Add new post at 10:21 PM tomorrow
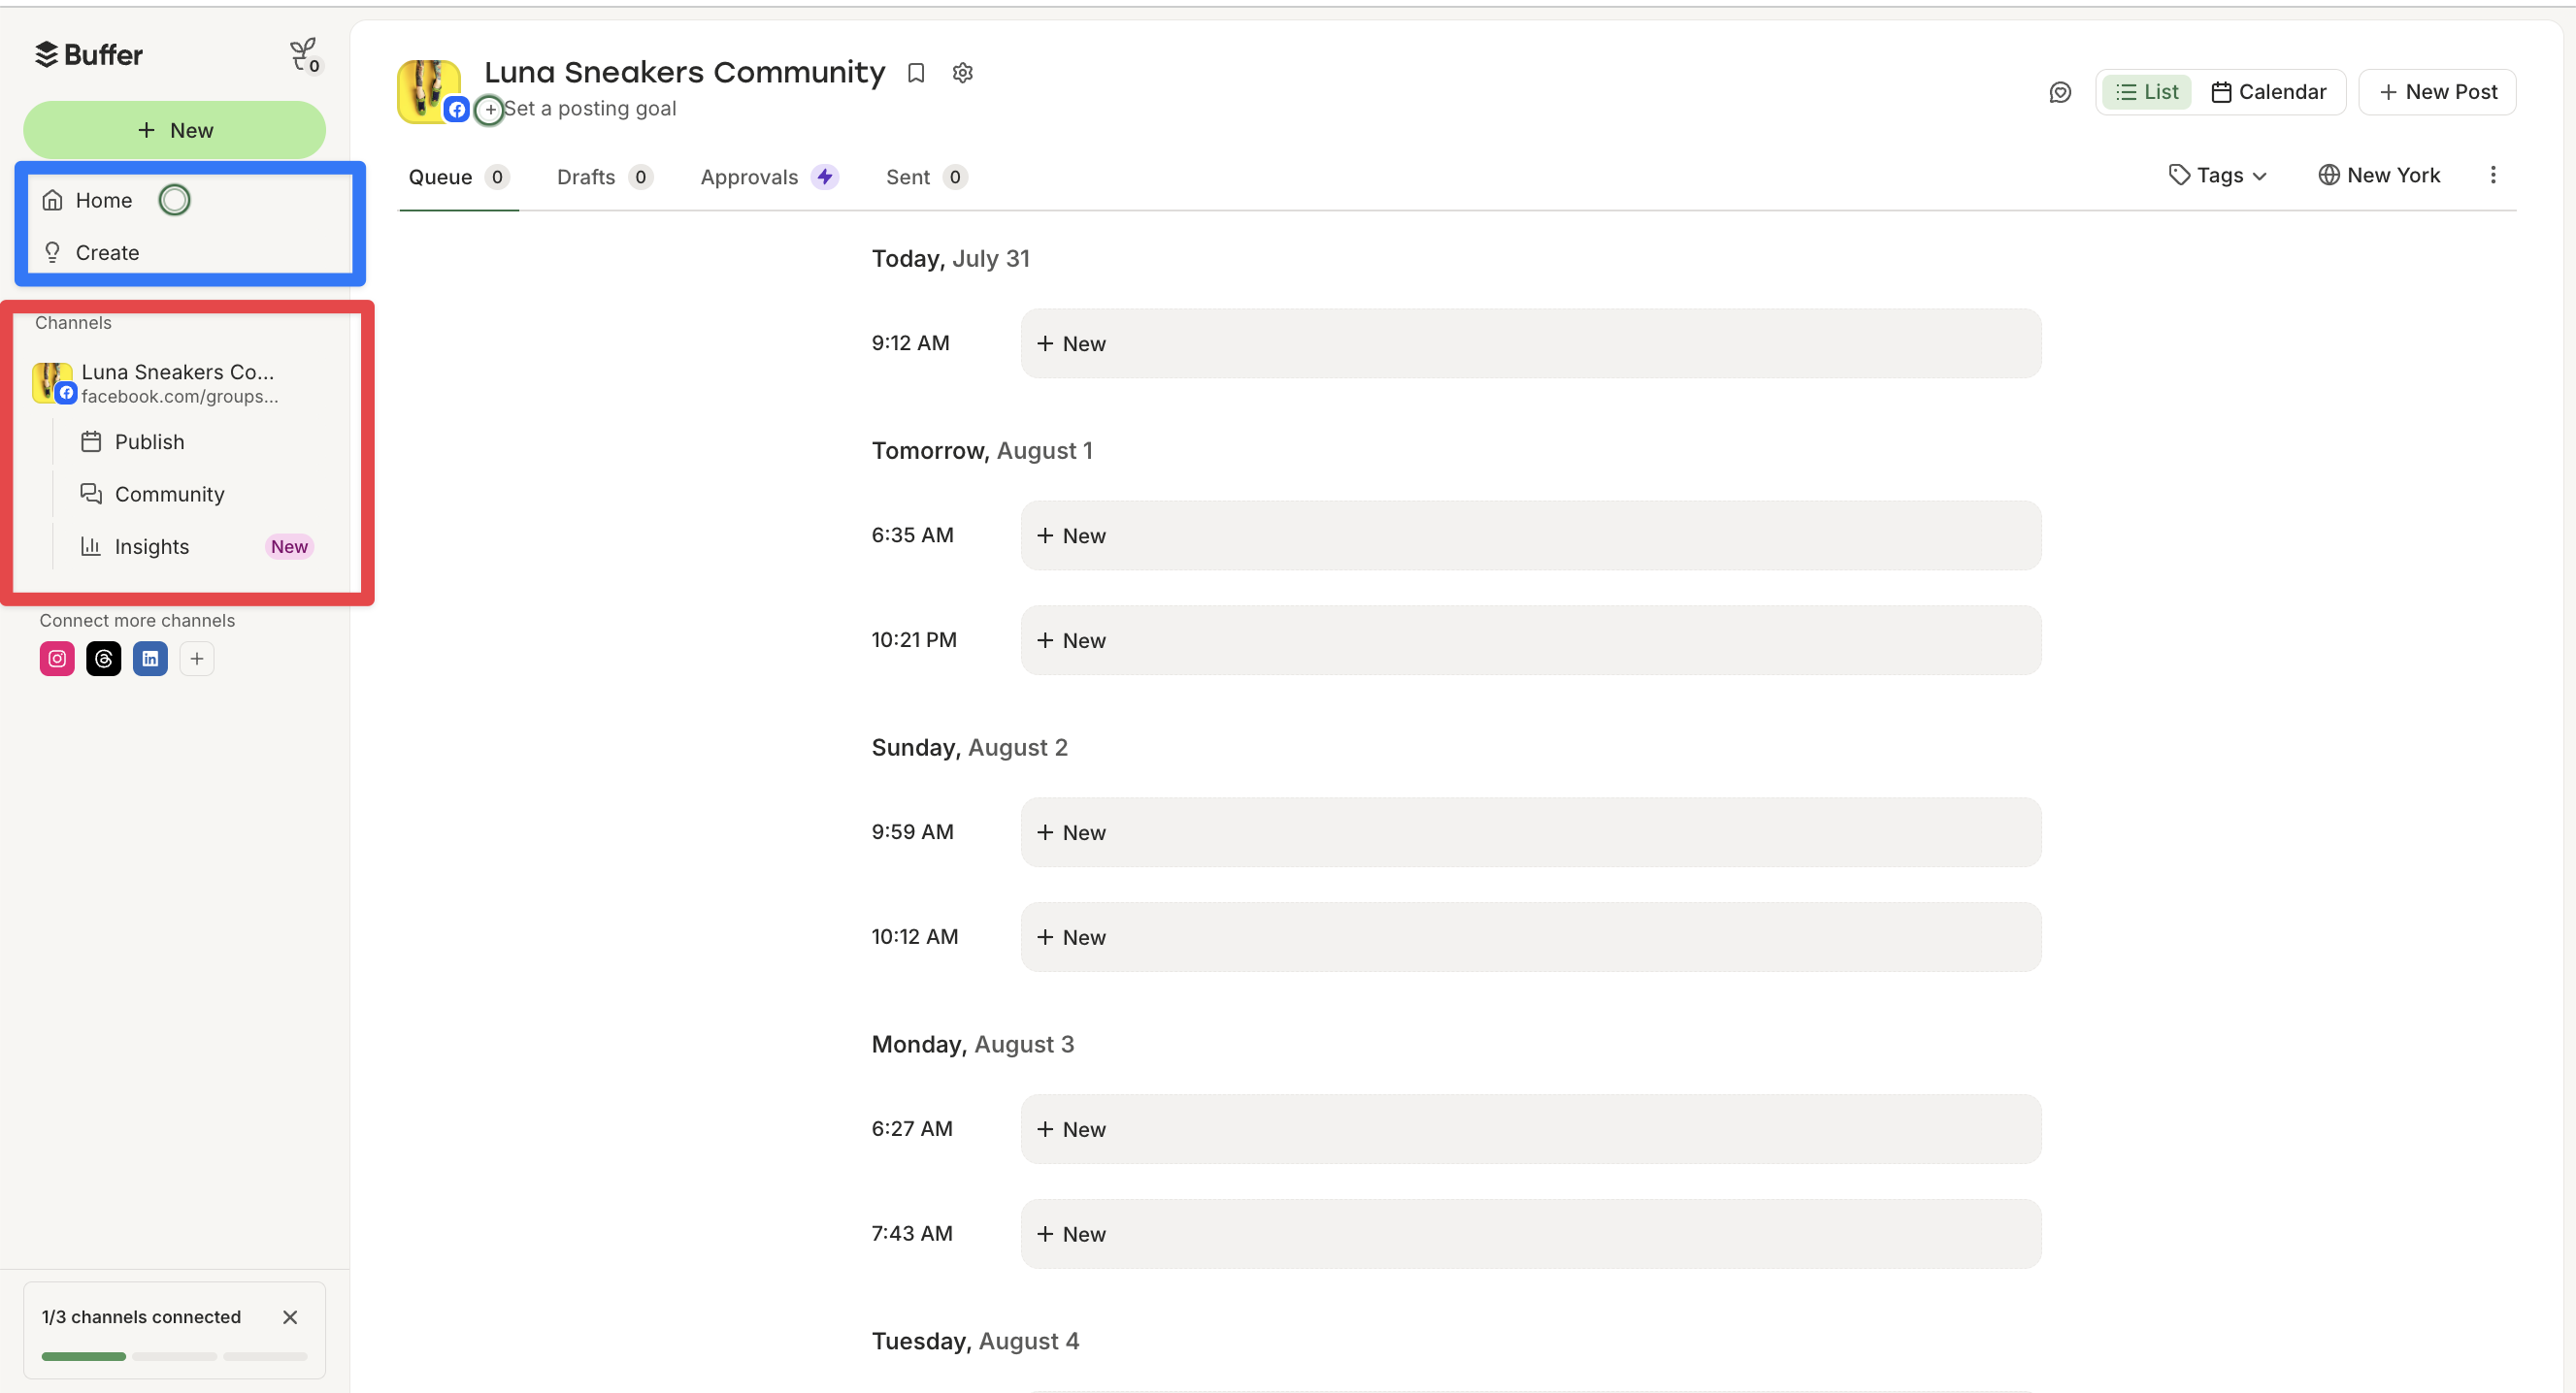Image resolution: width=2576 pixels, height=1393 pixels. pos(1530,640)
